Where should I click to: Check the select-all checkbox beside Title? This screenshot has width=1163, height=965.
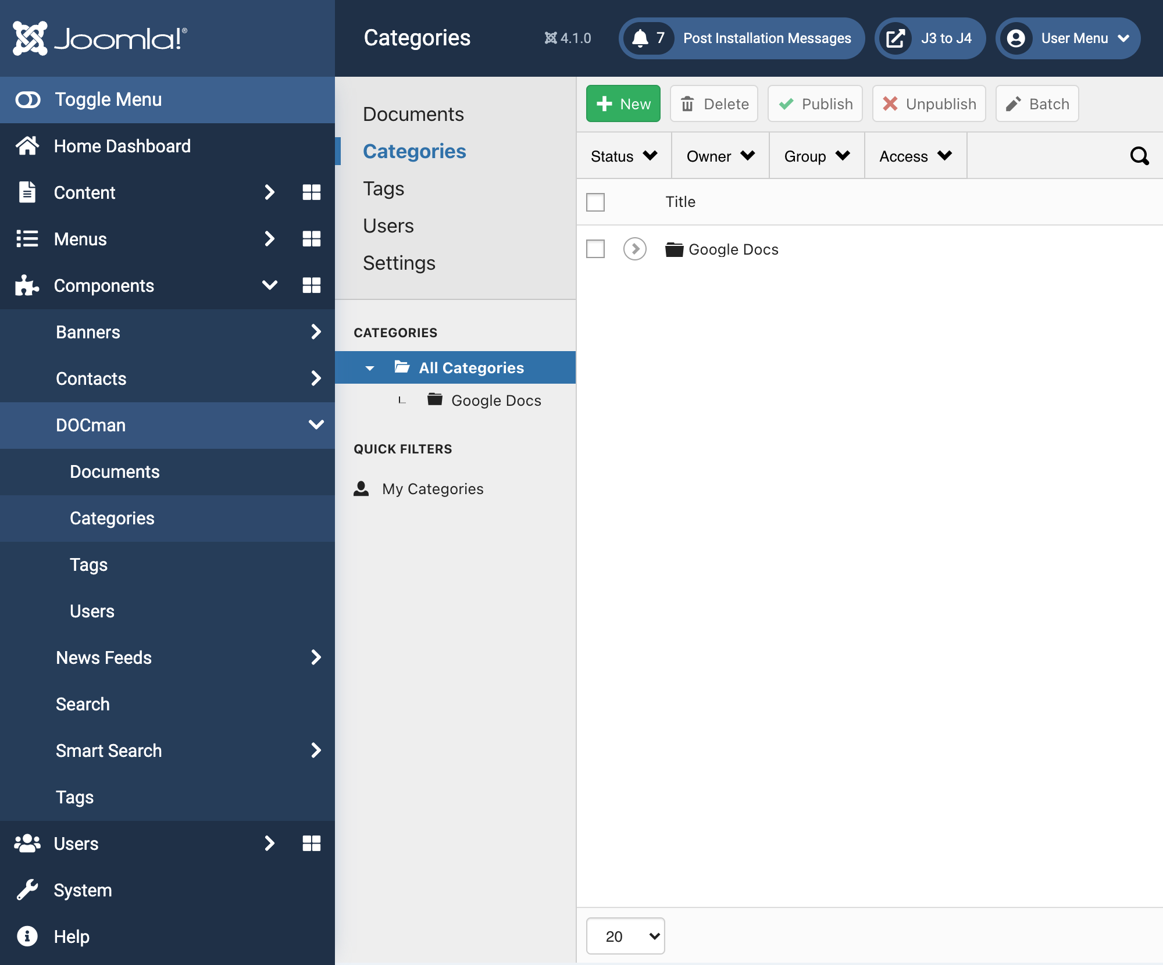click(595, 202)
